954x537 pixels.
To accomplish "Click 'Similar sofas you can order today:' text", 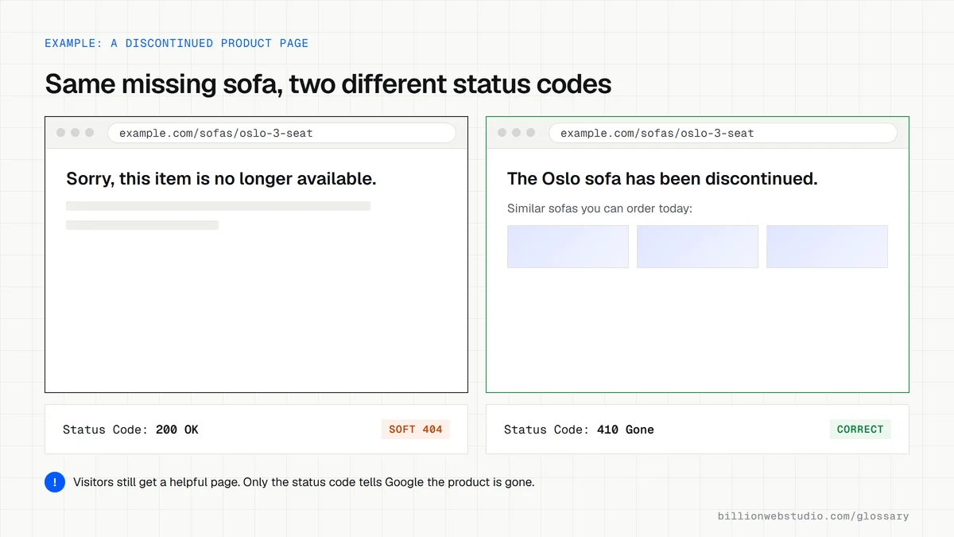I will tap(600, 209).
